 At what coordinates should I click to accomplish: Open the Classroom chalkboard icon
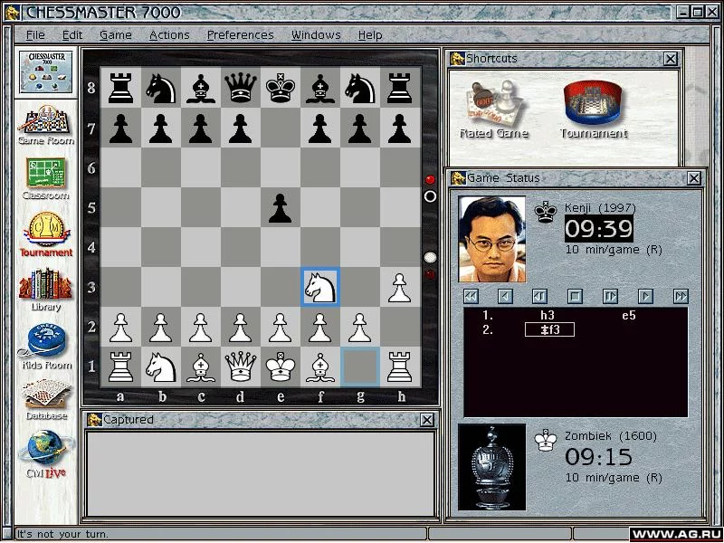click(x=46, y=178)
